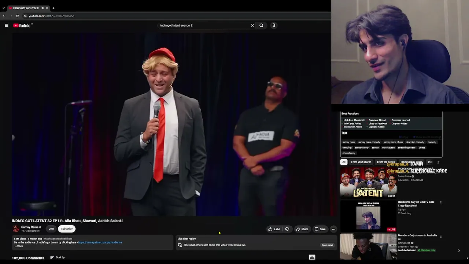Image resolution: width=469 pixels, height=264 pixels.
Task: Open the Handsome Guy on OmeTV thumbnail
Action: pyautogui.click(x=368, y=216)
